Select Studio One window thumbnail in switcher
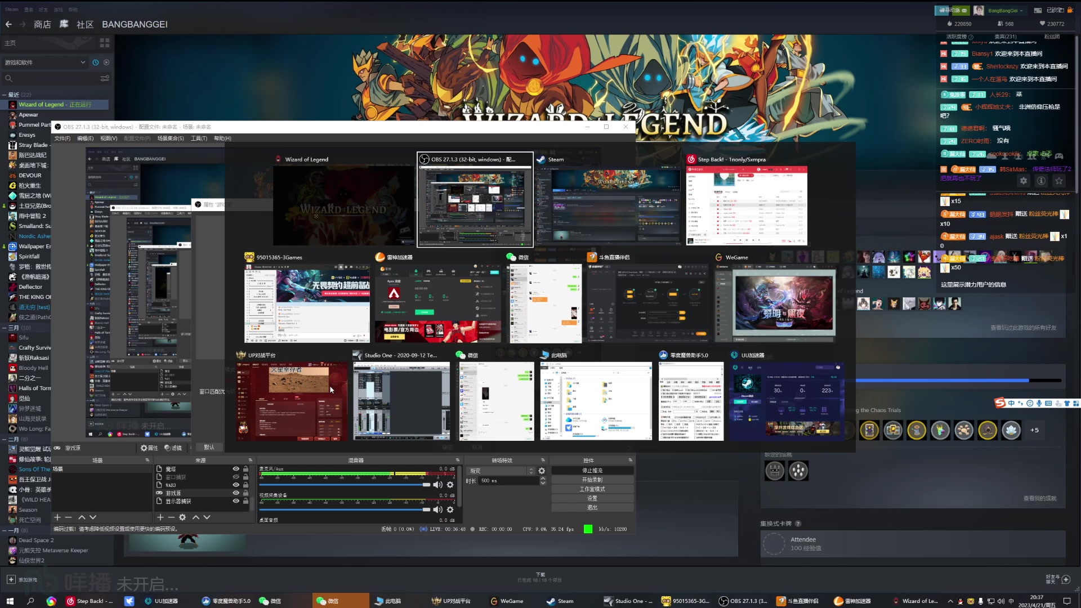 401,401
